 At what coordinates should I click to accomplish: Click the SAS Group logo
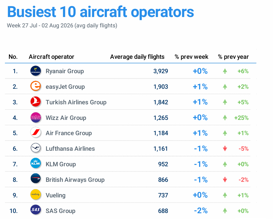pyautogui.click(x=36, y=210)
